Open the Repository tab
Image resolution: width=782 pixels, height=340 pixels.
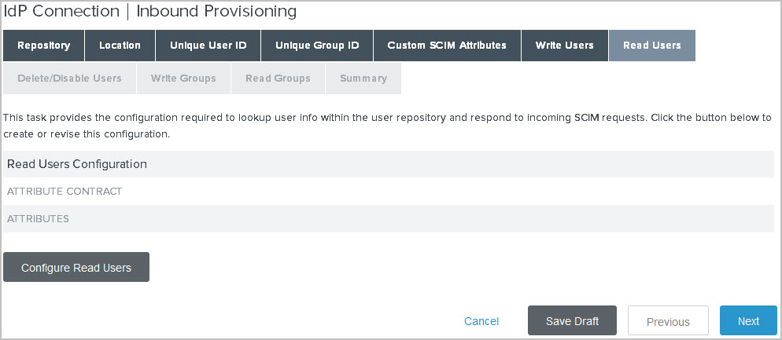pos(43,46)
